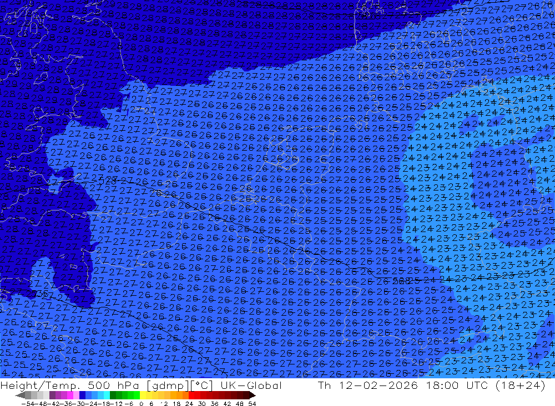Select the bright yellow legend swatch

[143, 395]
